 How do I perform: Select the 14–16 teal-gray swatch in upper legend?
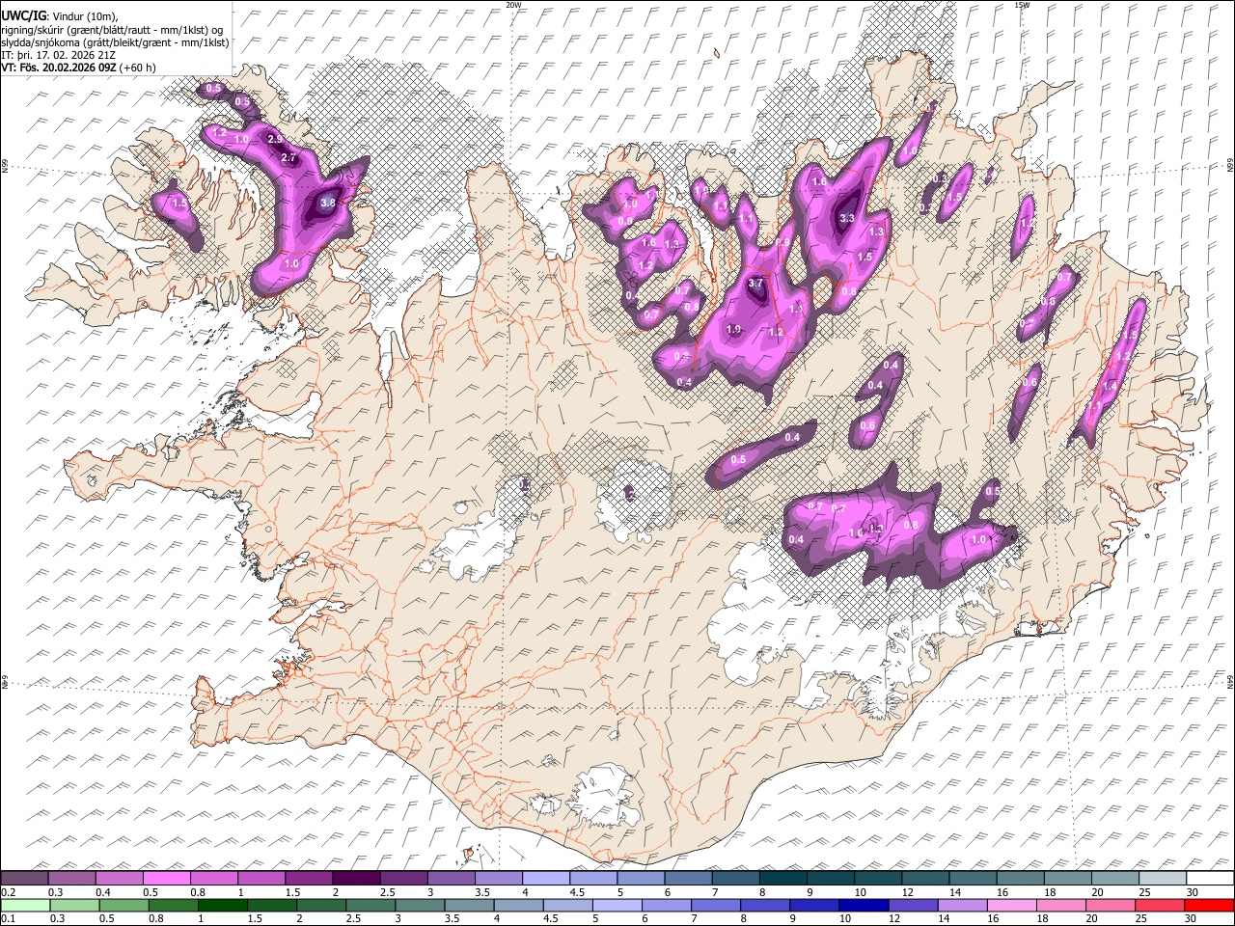coord(973,879)
